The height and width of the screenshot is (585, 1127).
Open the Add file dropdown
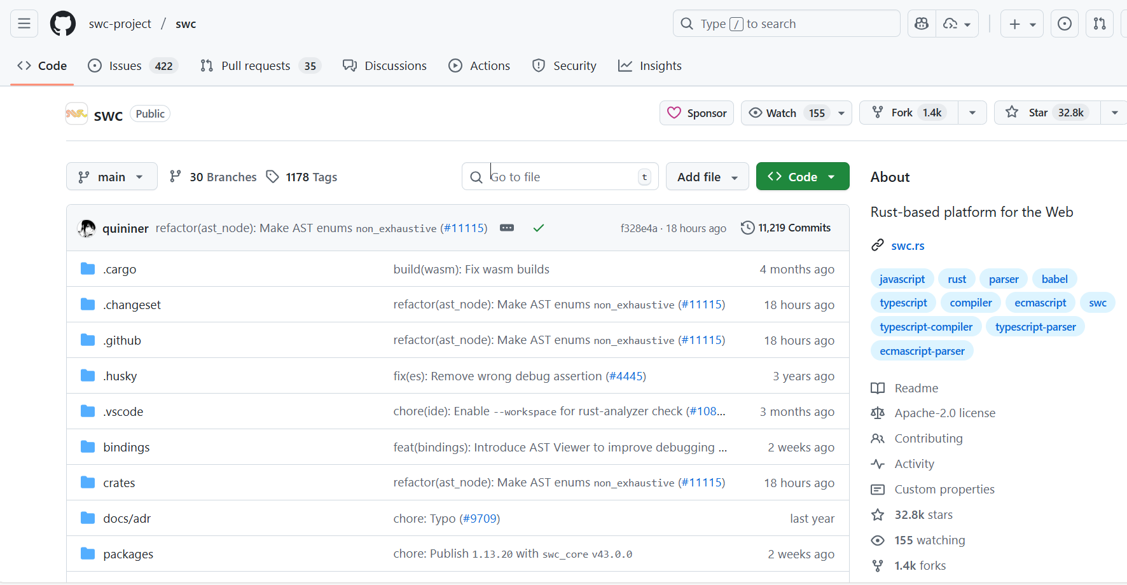[707, 177]
